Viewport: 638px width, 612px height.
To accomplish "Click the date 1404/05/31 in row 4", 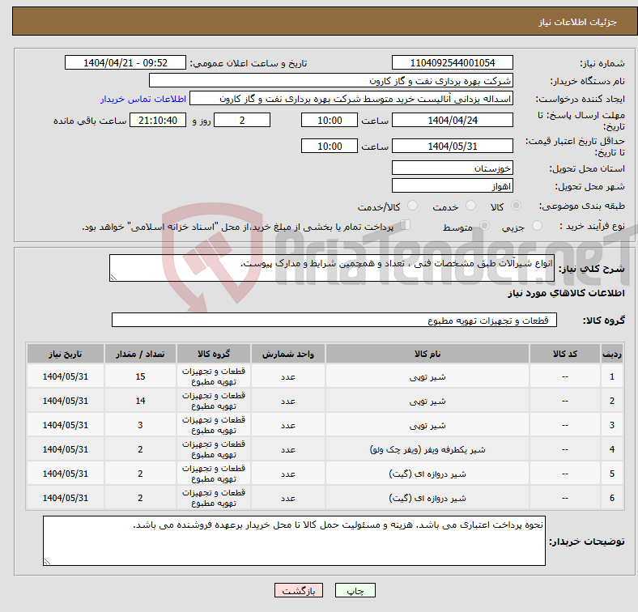I will click(x=66, y=449).
